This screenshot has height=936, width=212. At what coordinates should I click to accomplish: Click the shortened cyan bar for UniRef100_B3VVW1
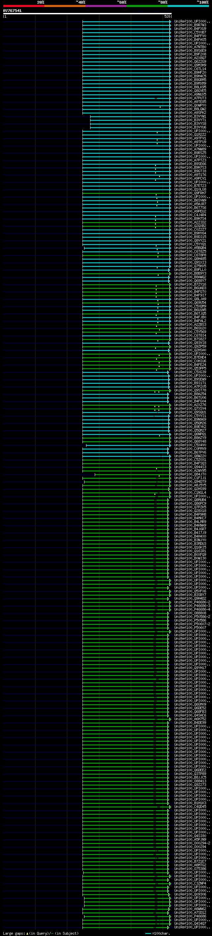(131, 116)
